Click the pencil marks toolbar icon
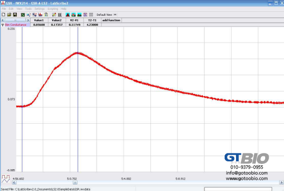This screenshot has height=191, width=284. (54, 15)
